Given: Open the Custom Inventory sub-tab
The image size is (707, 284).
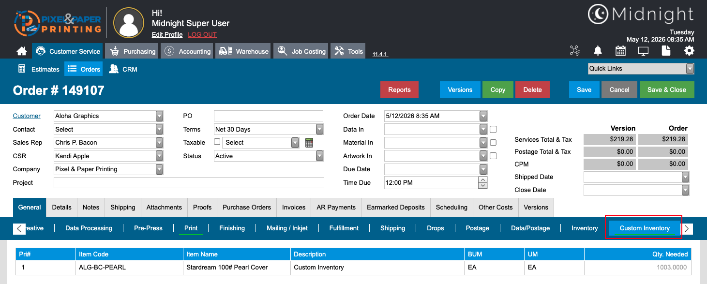Looking at the screenshot, I should point(645,228).
